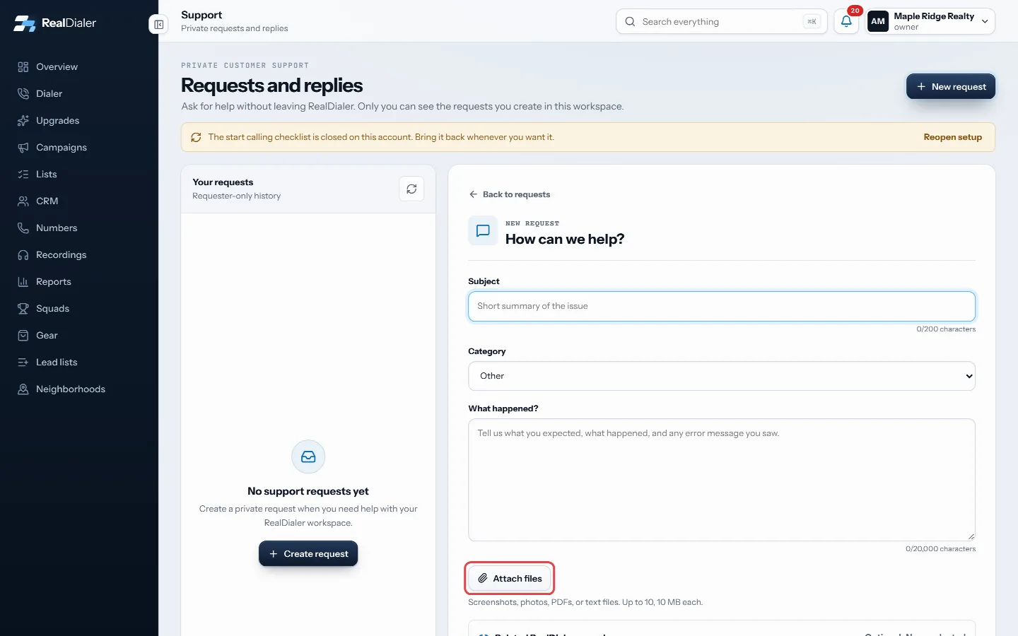Collapse the sidebar with the panel toggle icon
The width and height of the screenshot is (1018, 636).
pos(159,25)
